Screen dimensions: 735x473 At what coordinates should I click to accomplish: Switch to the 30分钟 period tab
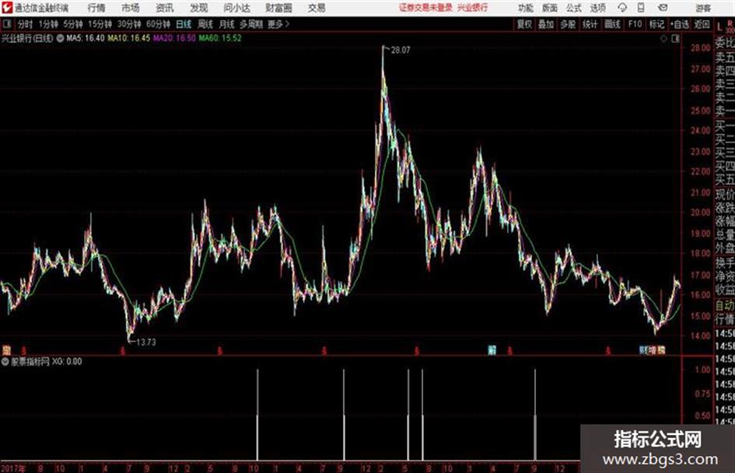pos(129,24)
